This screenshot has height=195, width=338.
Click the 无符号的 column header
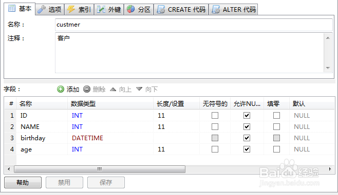(x=215, y=104)
